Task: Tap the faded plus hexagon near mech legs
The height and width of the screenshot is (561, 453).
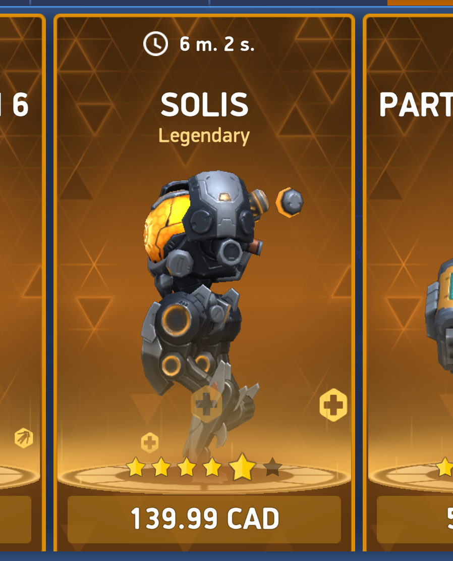Action: pos(206,404)
